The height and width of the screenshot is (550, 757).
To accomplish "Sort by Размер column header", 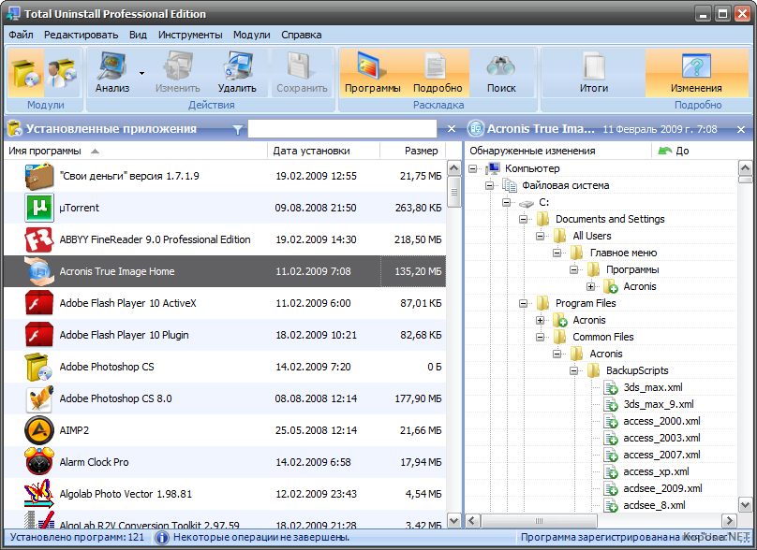I will tap(413, 151).
